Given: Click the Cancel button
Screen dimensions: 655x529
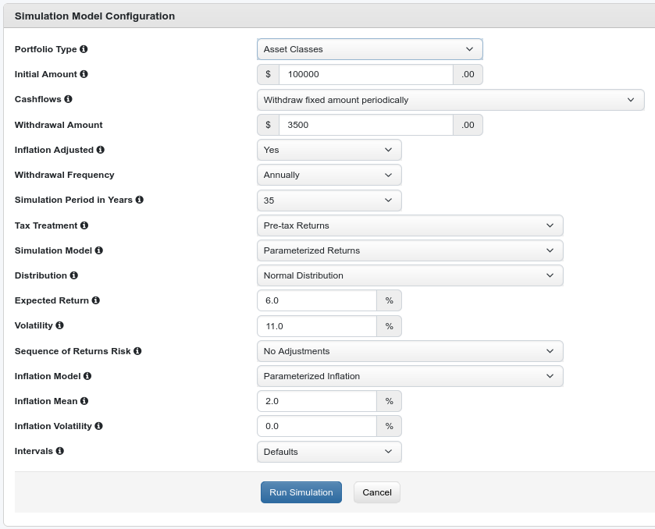Looking at the screenshot, I should [x=376, y=492].
